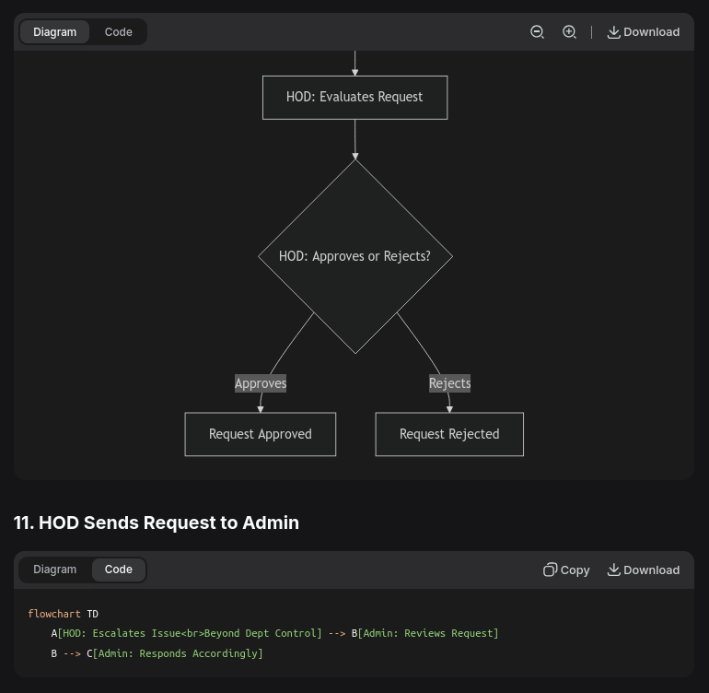Click the heading 11. HOD Sends Request to Admin
Screen dimensions: 709x693
[157, 523]
